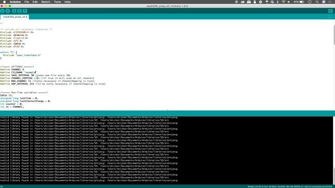Viewport: 335px width, 188px height.
Task: Click the HOP_INTERVAL 214 define line
Action: [x=53, y=84]
